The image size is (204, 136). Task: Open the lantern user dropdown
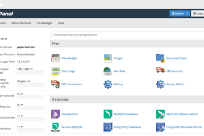[180, 13]
